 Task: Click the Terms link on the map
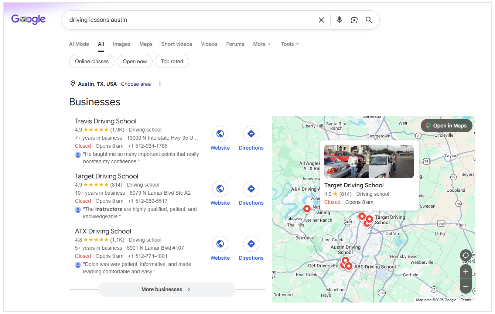coord(466,300)
